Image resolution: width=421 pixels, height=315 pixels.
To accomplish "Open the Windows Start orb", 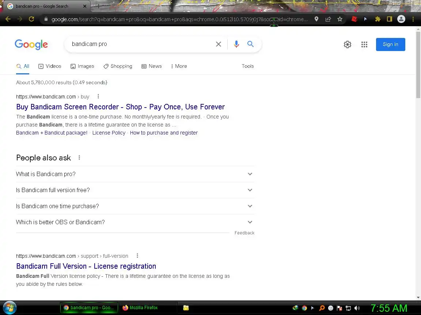I will click(10, 308).
